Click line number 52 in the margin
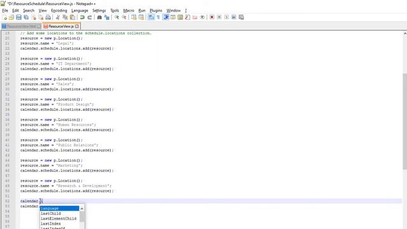The width and height of the screenshot is (407, 229). 7,201
